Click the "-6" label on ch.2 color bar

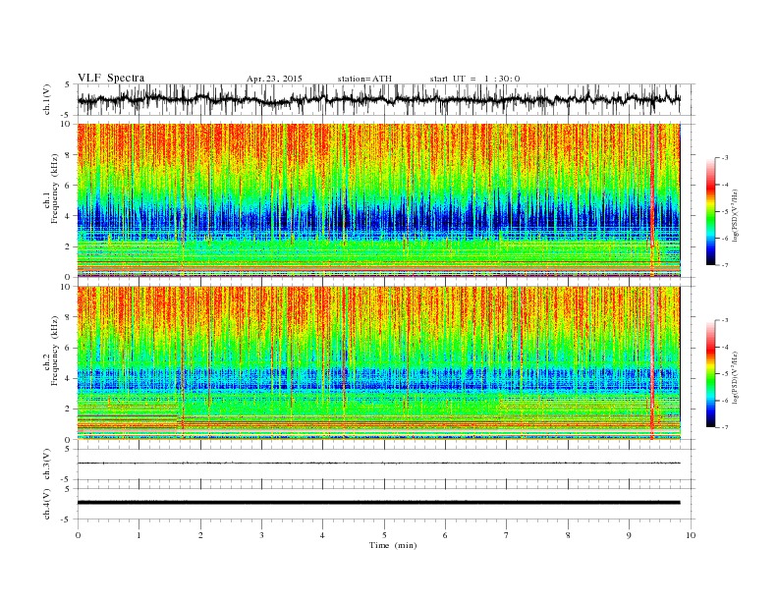click(x=724, y=401)
